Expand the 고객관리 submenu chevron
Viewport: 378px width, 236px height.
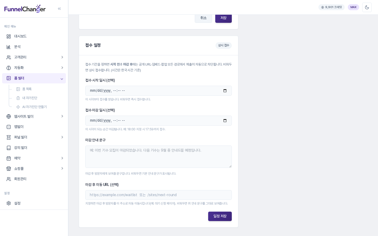62,57
